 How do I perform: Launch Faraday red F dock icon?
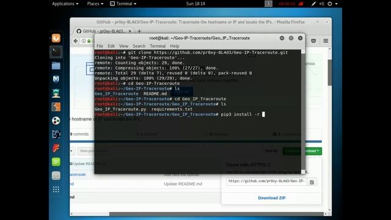click(56, 148)
